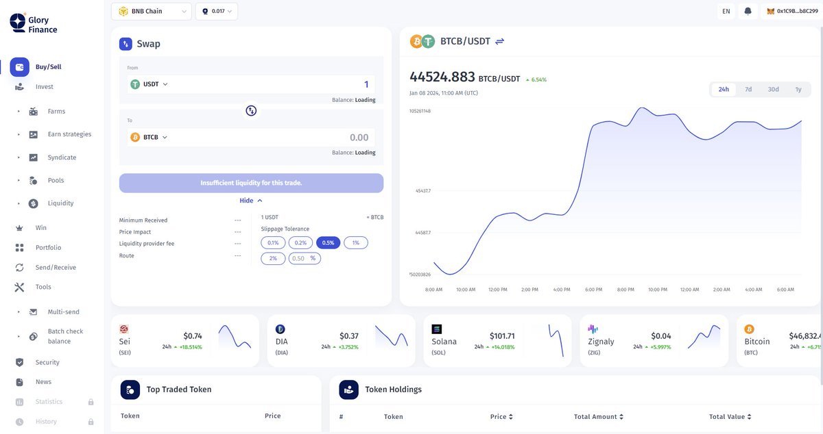
Task: Open the 0.017 balance dropdown
Action: [x=217, y=11]
